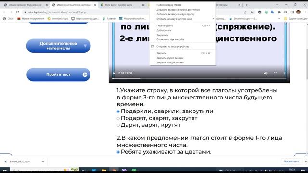View site info via the padlock icon
Image resolution: width=308 pixels, height=173 pixels.
(x=25, y=12)
